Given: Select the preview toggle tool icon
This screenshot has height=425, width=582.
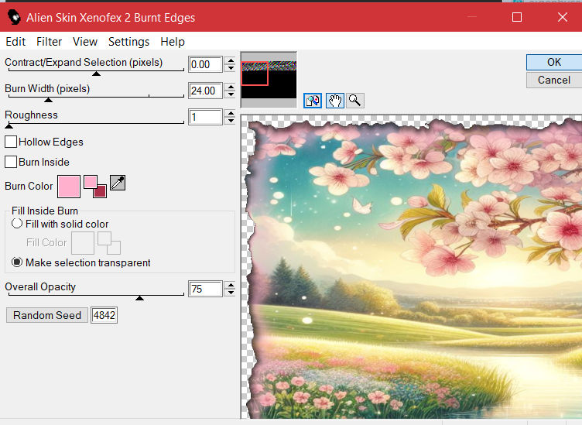Looking at the screenshot, I should click(313, 101).
